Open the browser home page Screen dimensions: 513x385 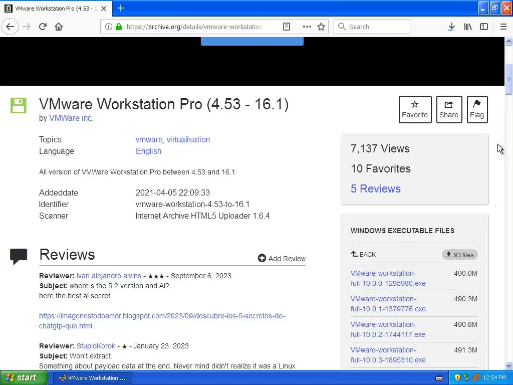click(59, 27)
